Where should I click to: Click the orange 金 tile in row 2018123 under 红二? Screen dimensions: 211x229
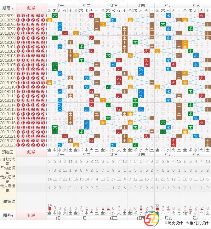coord(76,145)
